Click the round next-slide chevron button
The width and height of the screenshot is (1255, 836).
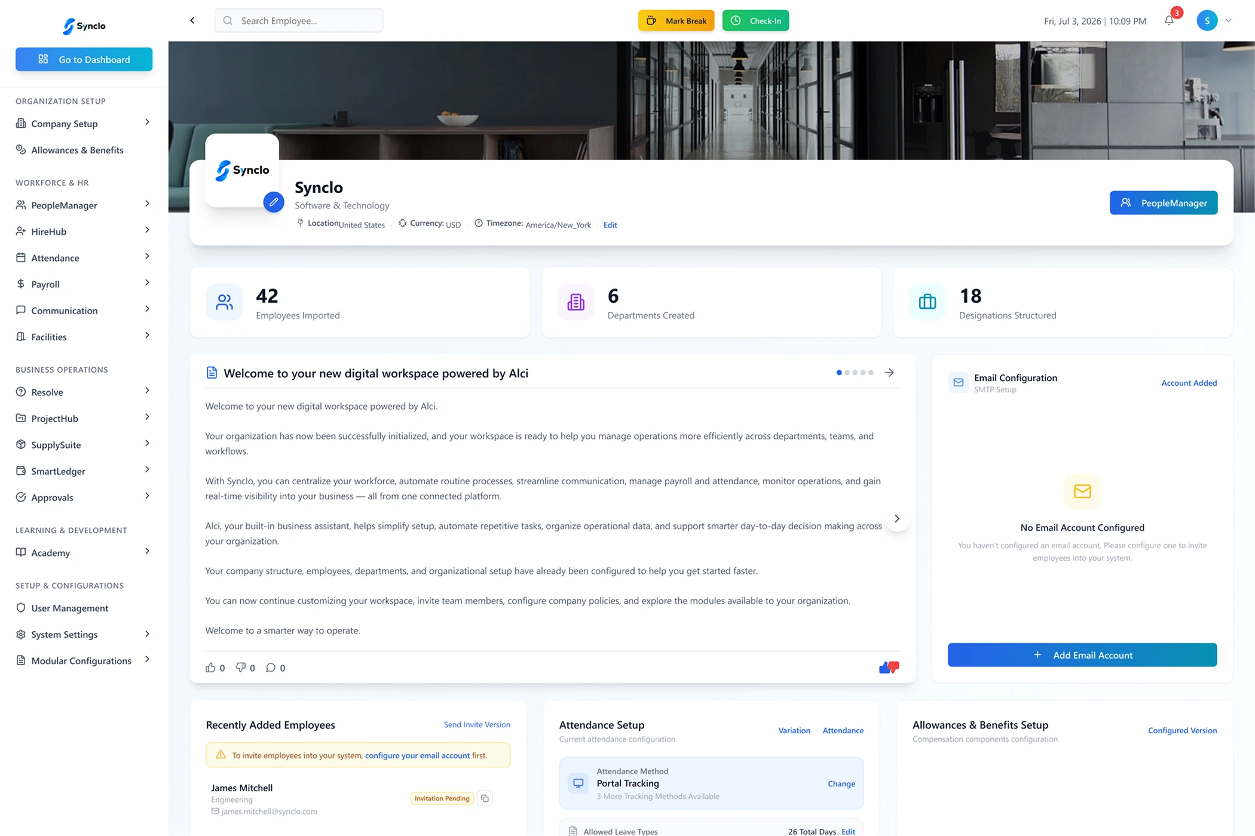[x=896, y=518]
